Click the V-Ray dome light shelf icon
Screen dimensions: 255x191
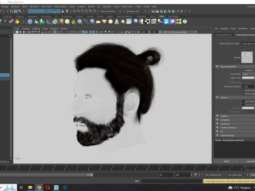98,22
